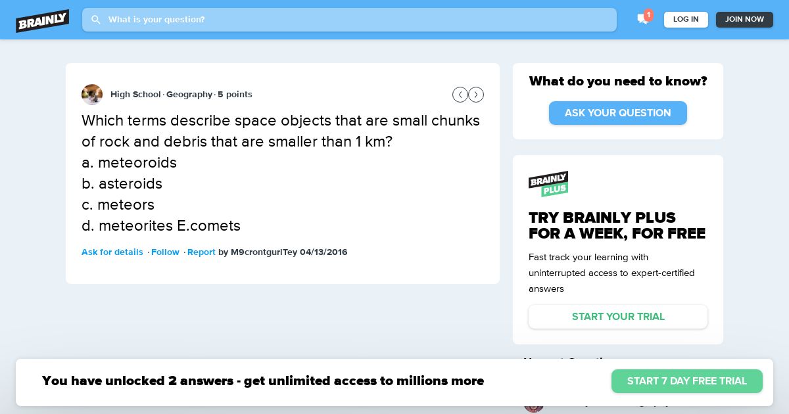Screen dimensions: 789x414
Task: Click the JOIN NOW button
Action: pos(744,20)
